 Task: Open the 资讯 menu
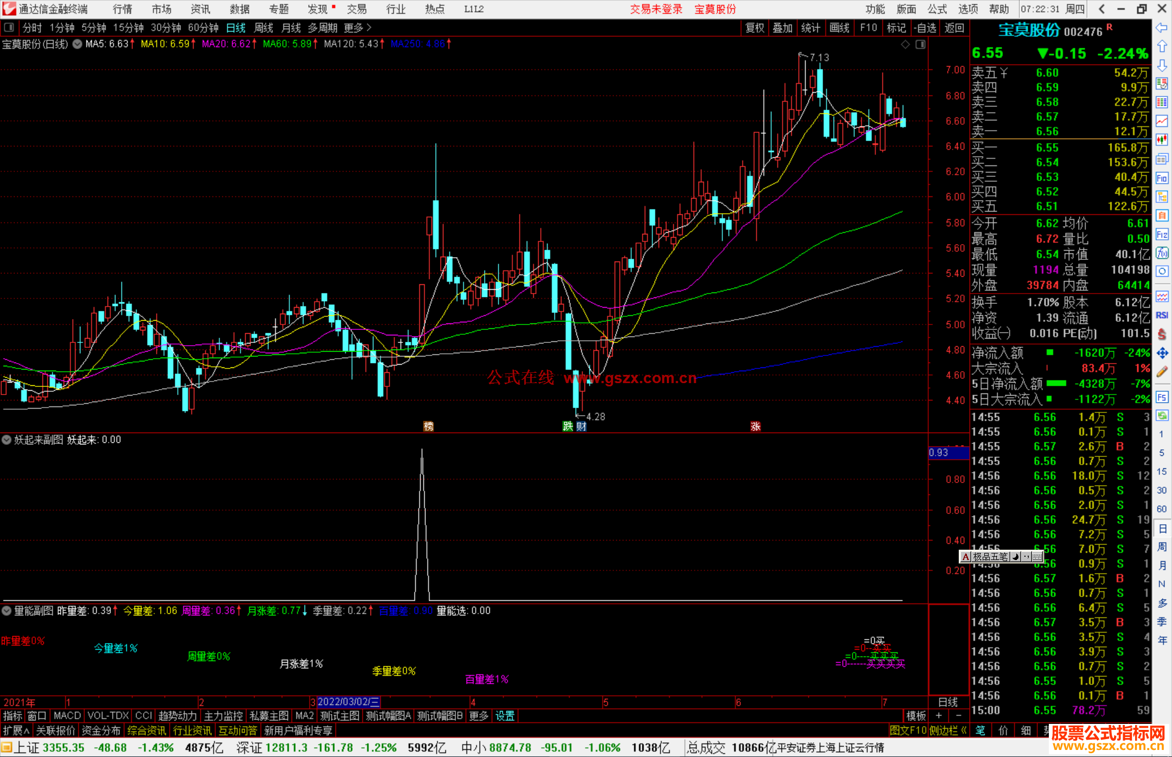pos(200,9)
